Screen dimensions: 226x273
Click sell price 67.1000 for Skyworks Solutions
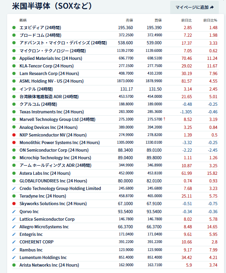coord(125,204)
